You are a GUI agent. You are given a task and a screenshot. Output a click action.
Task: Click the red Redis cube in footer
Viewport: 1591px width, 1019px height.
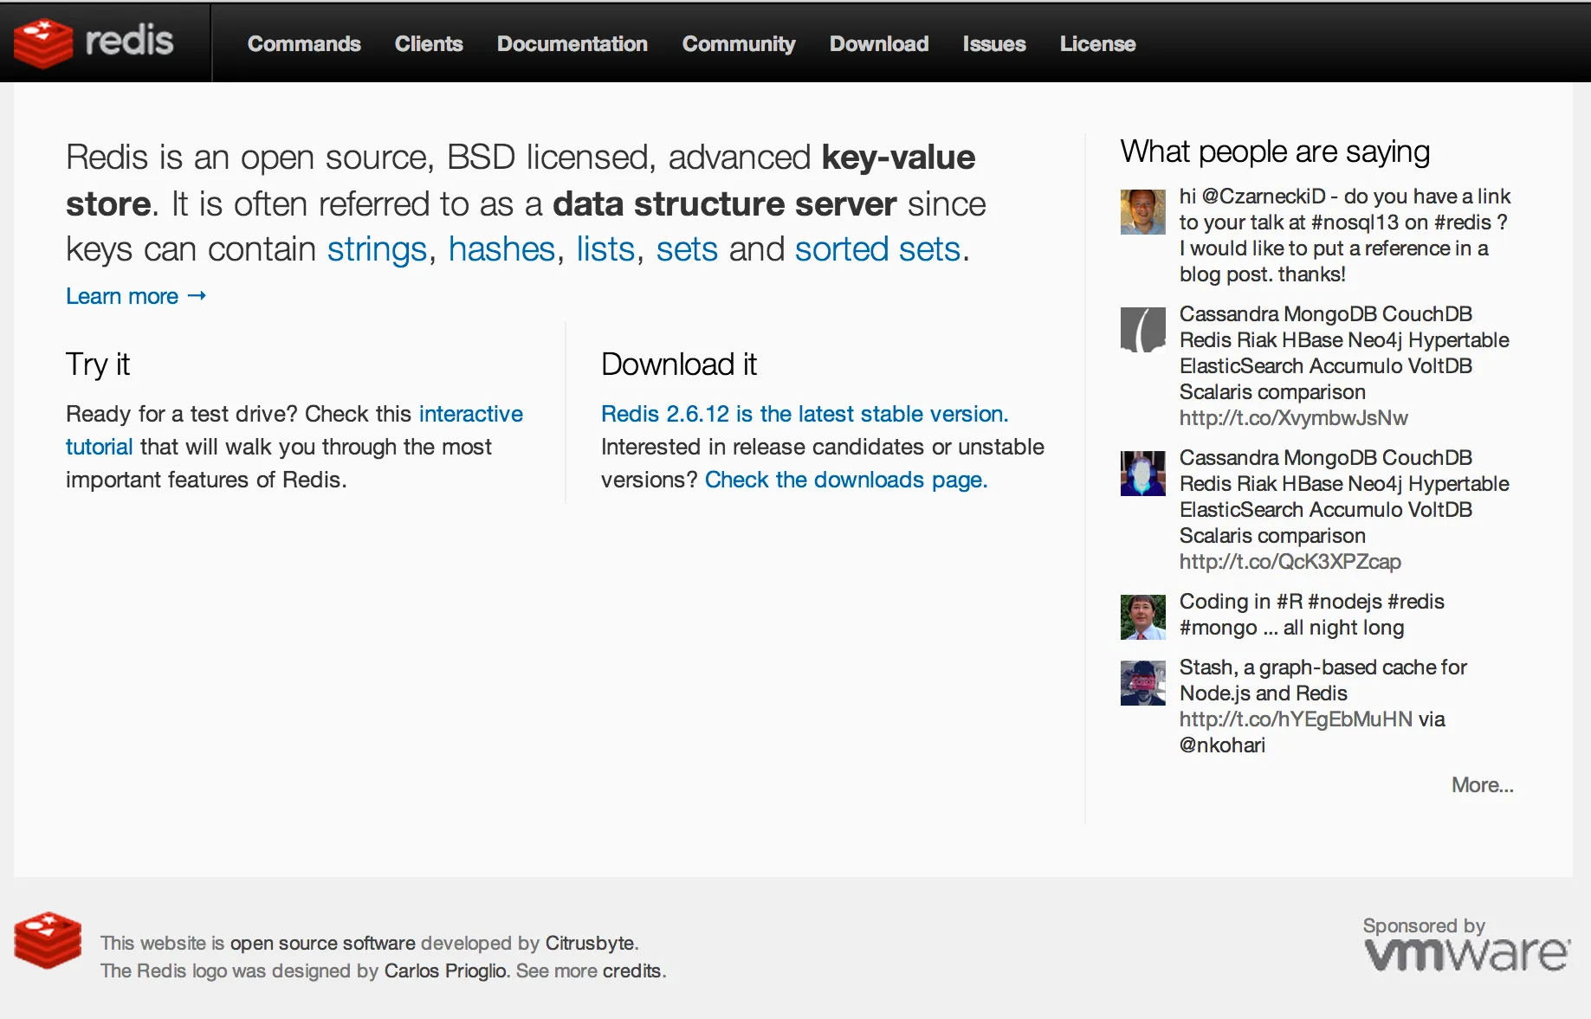tap(48, 940)
